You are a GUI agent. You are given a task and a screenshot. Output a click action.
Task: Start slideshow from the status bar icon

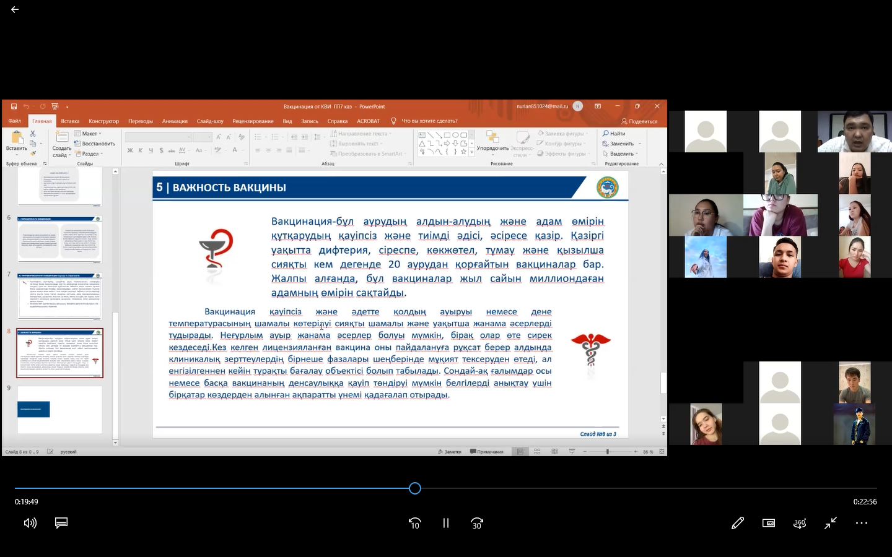572,452
